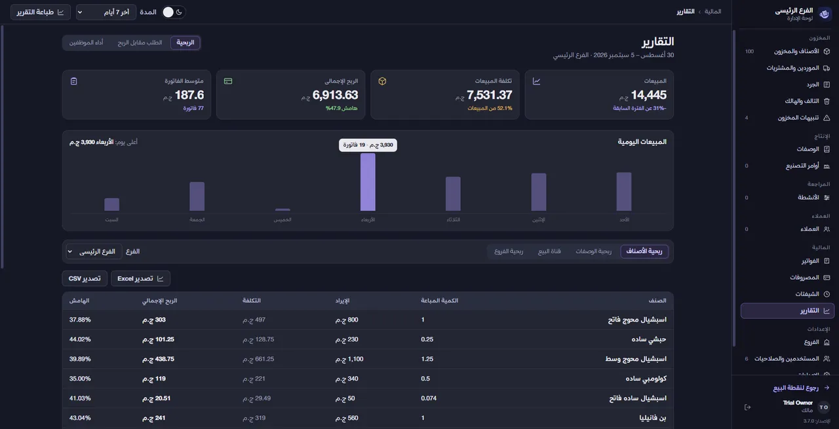
Task: Click the warning icon beside تنبيهات المخزون
Action: pos(827,118)
